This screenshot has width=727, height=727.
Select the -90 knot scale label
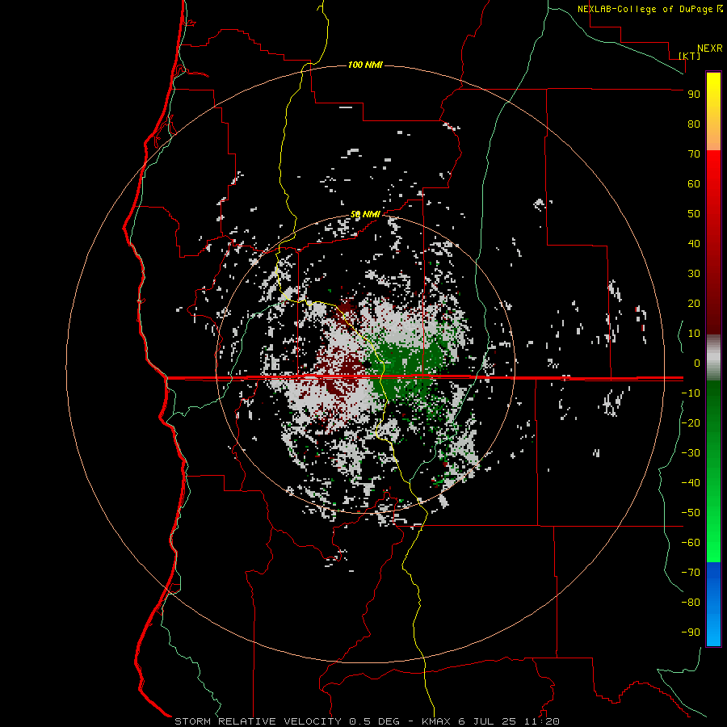[691, 632]
